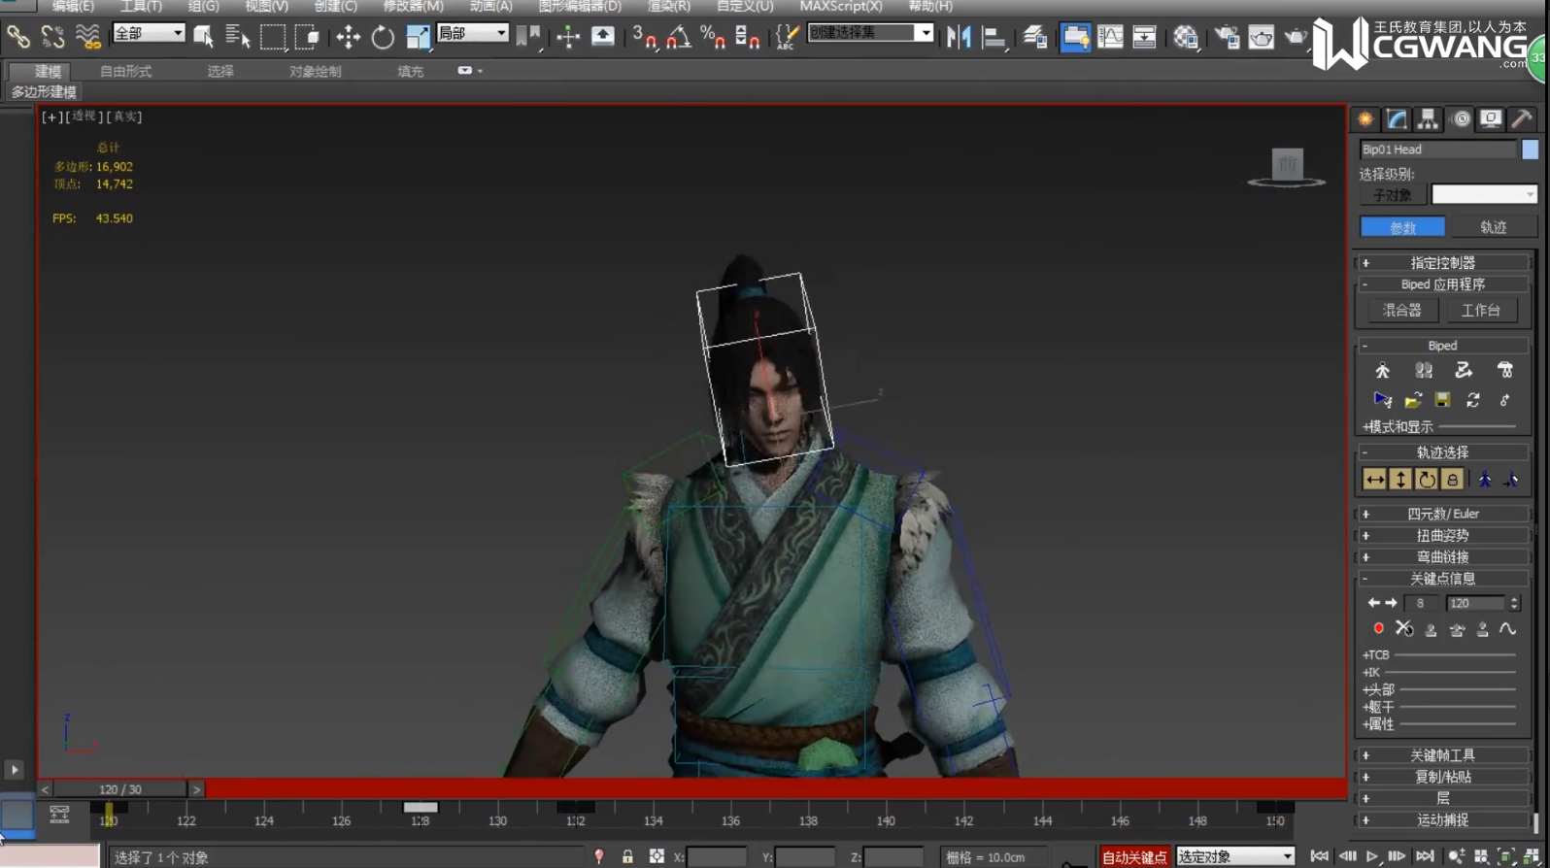
Task: Toggle the Spinner Snap button
Action: tap(747, 37)
